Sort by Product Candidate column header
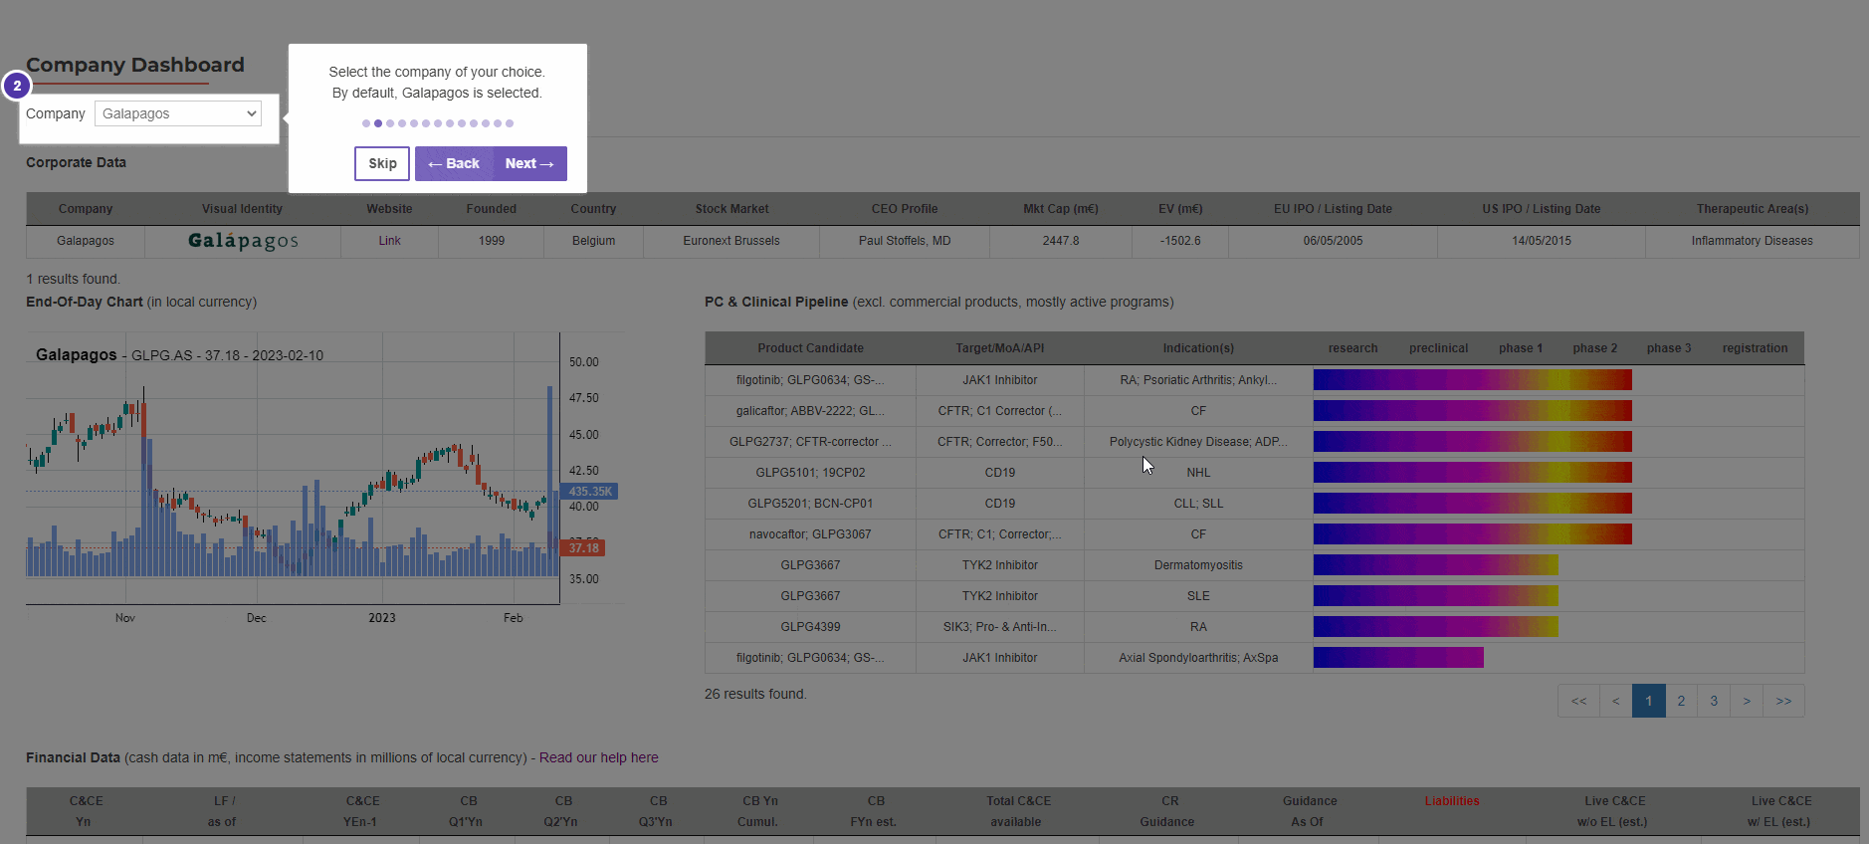The width and height of the screenshot is (1869, 844). [810, 348]
